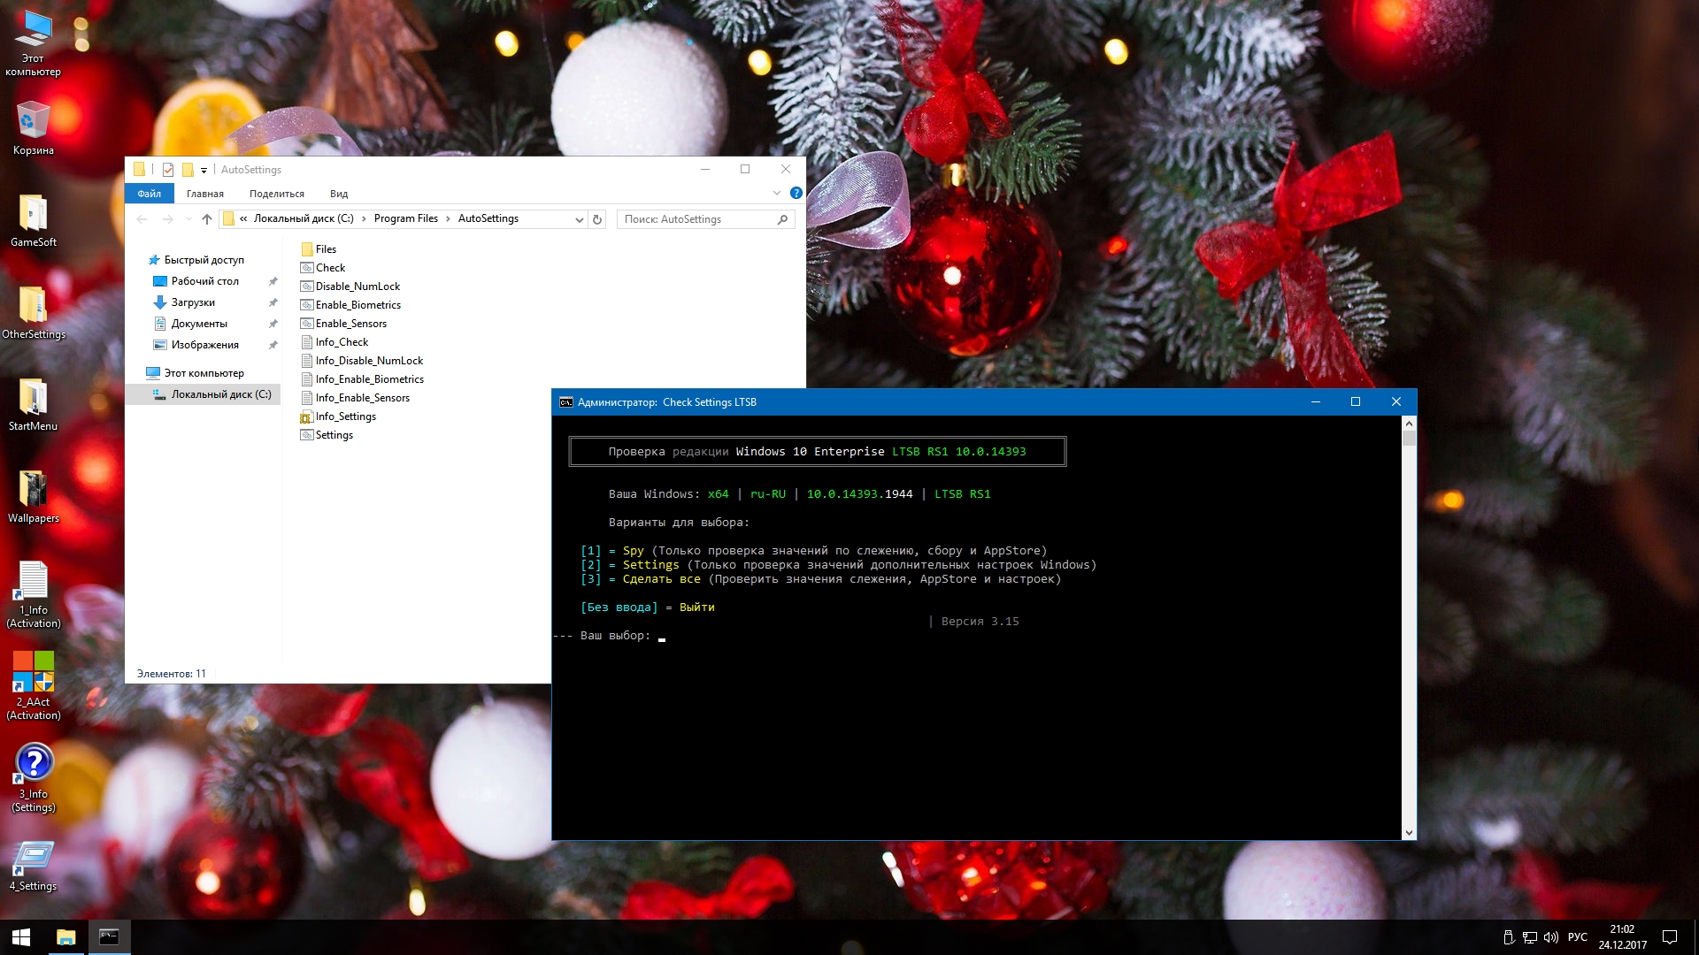This screenshot has height=955, width=1699.
Task: Open recent locations dropdown arrow
Action: tap(188, 219)
